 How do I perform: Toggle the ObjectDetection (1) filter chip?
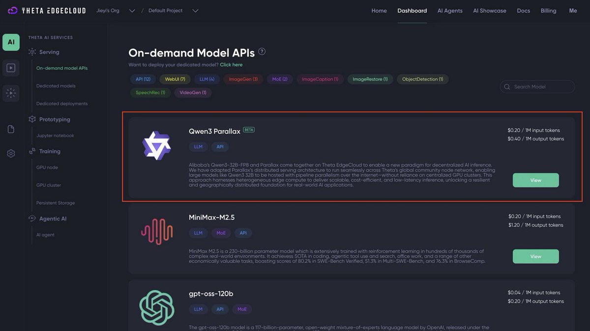click(423, 79)
